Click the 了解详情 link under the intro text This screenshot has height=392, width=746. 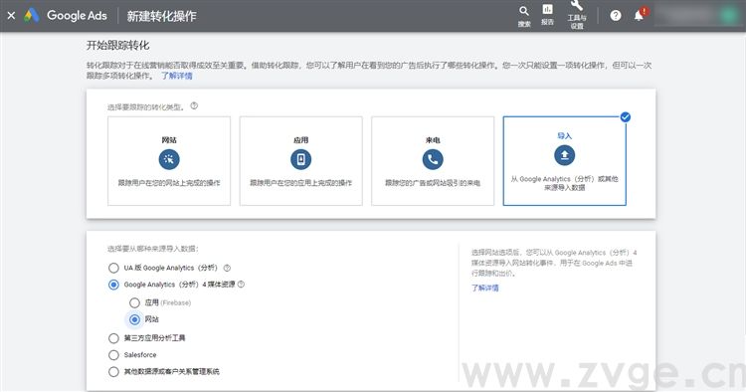(x=176, y=76)
